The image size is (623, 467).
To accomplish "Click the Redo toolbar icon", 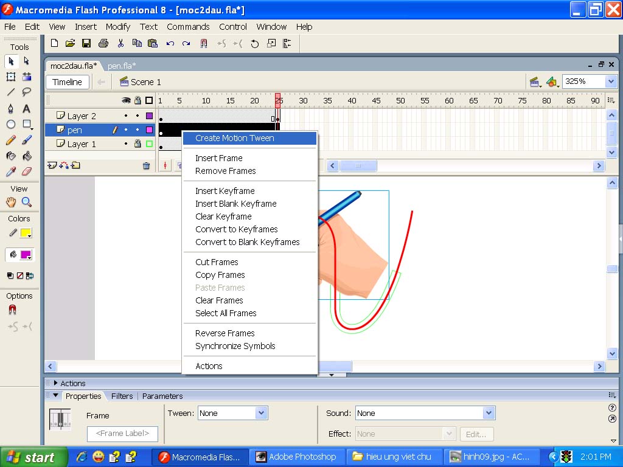I will pyautogui.click(x=186, y=43).
